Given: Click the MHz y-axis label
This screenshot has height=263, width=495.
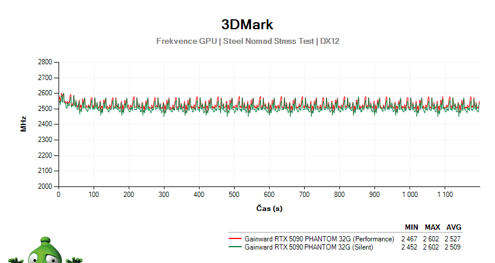Looking at the screenshot, I should coord(23,124).
